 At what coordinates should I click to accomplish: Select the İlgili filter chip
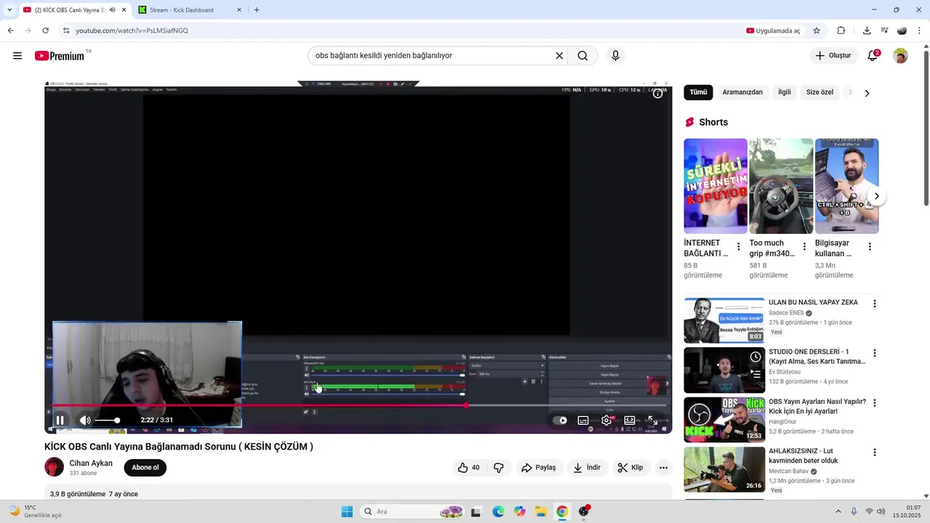[785, 92]
